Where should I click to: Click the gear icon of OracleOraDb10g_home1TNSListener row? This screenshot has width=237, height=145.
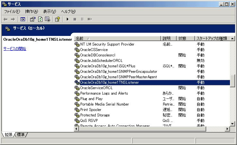click(x=77, y=82)
